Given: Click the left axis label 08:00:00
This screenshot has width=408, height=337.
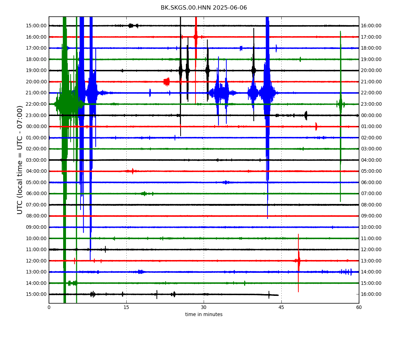Looking at the screenshot, I should (x=36, y=216).
